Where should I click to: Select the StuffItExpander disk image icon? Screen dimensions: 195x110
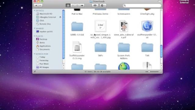77,47
